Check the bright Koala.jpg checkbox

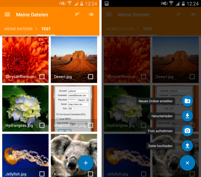click(x=91, y=174)
